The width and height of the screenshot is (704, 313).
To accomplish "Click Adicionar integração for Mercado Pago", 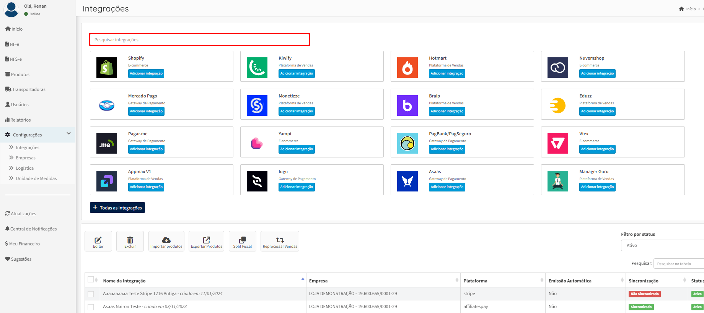I will click(146, 111).
